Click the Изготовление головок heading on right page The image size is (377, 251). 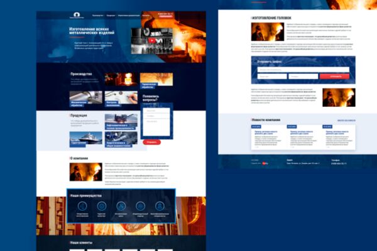click(x=271, y=18)
